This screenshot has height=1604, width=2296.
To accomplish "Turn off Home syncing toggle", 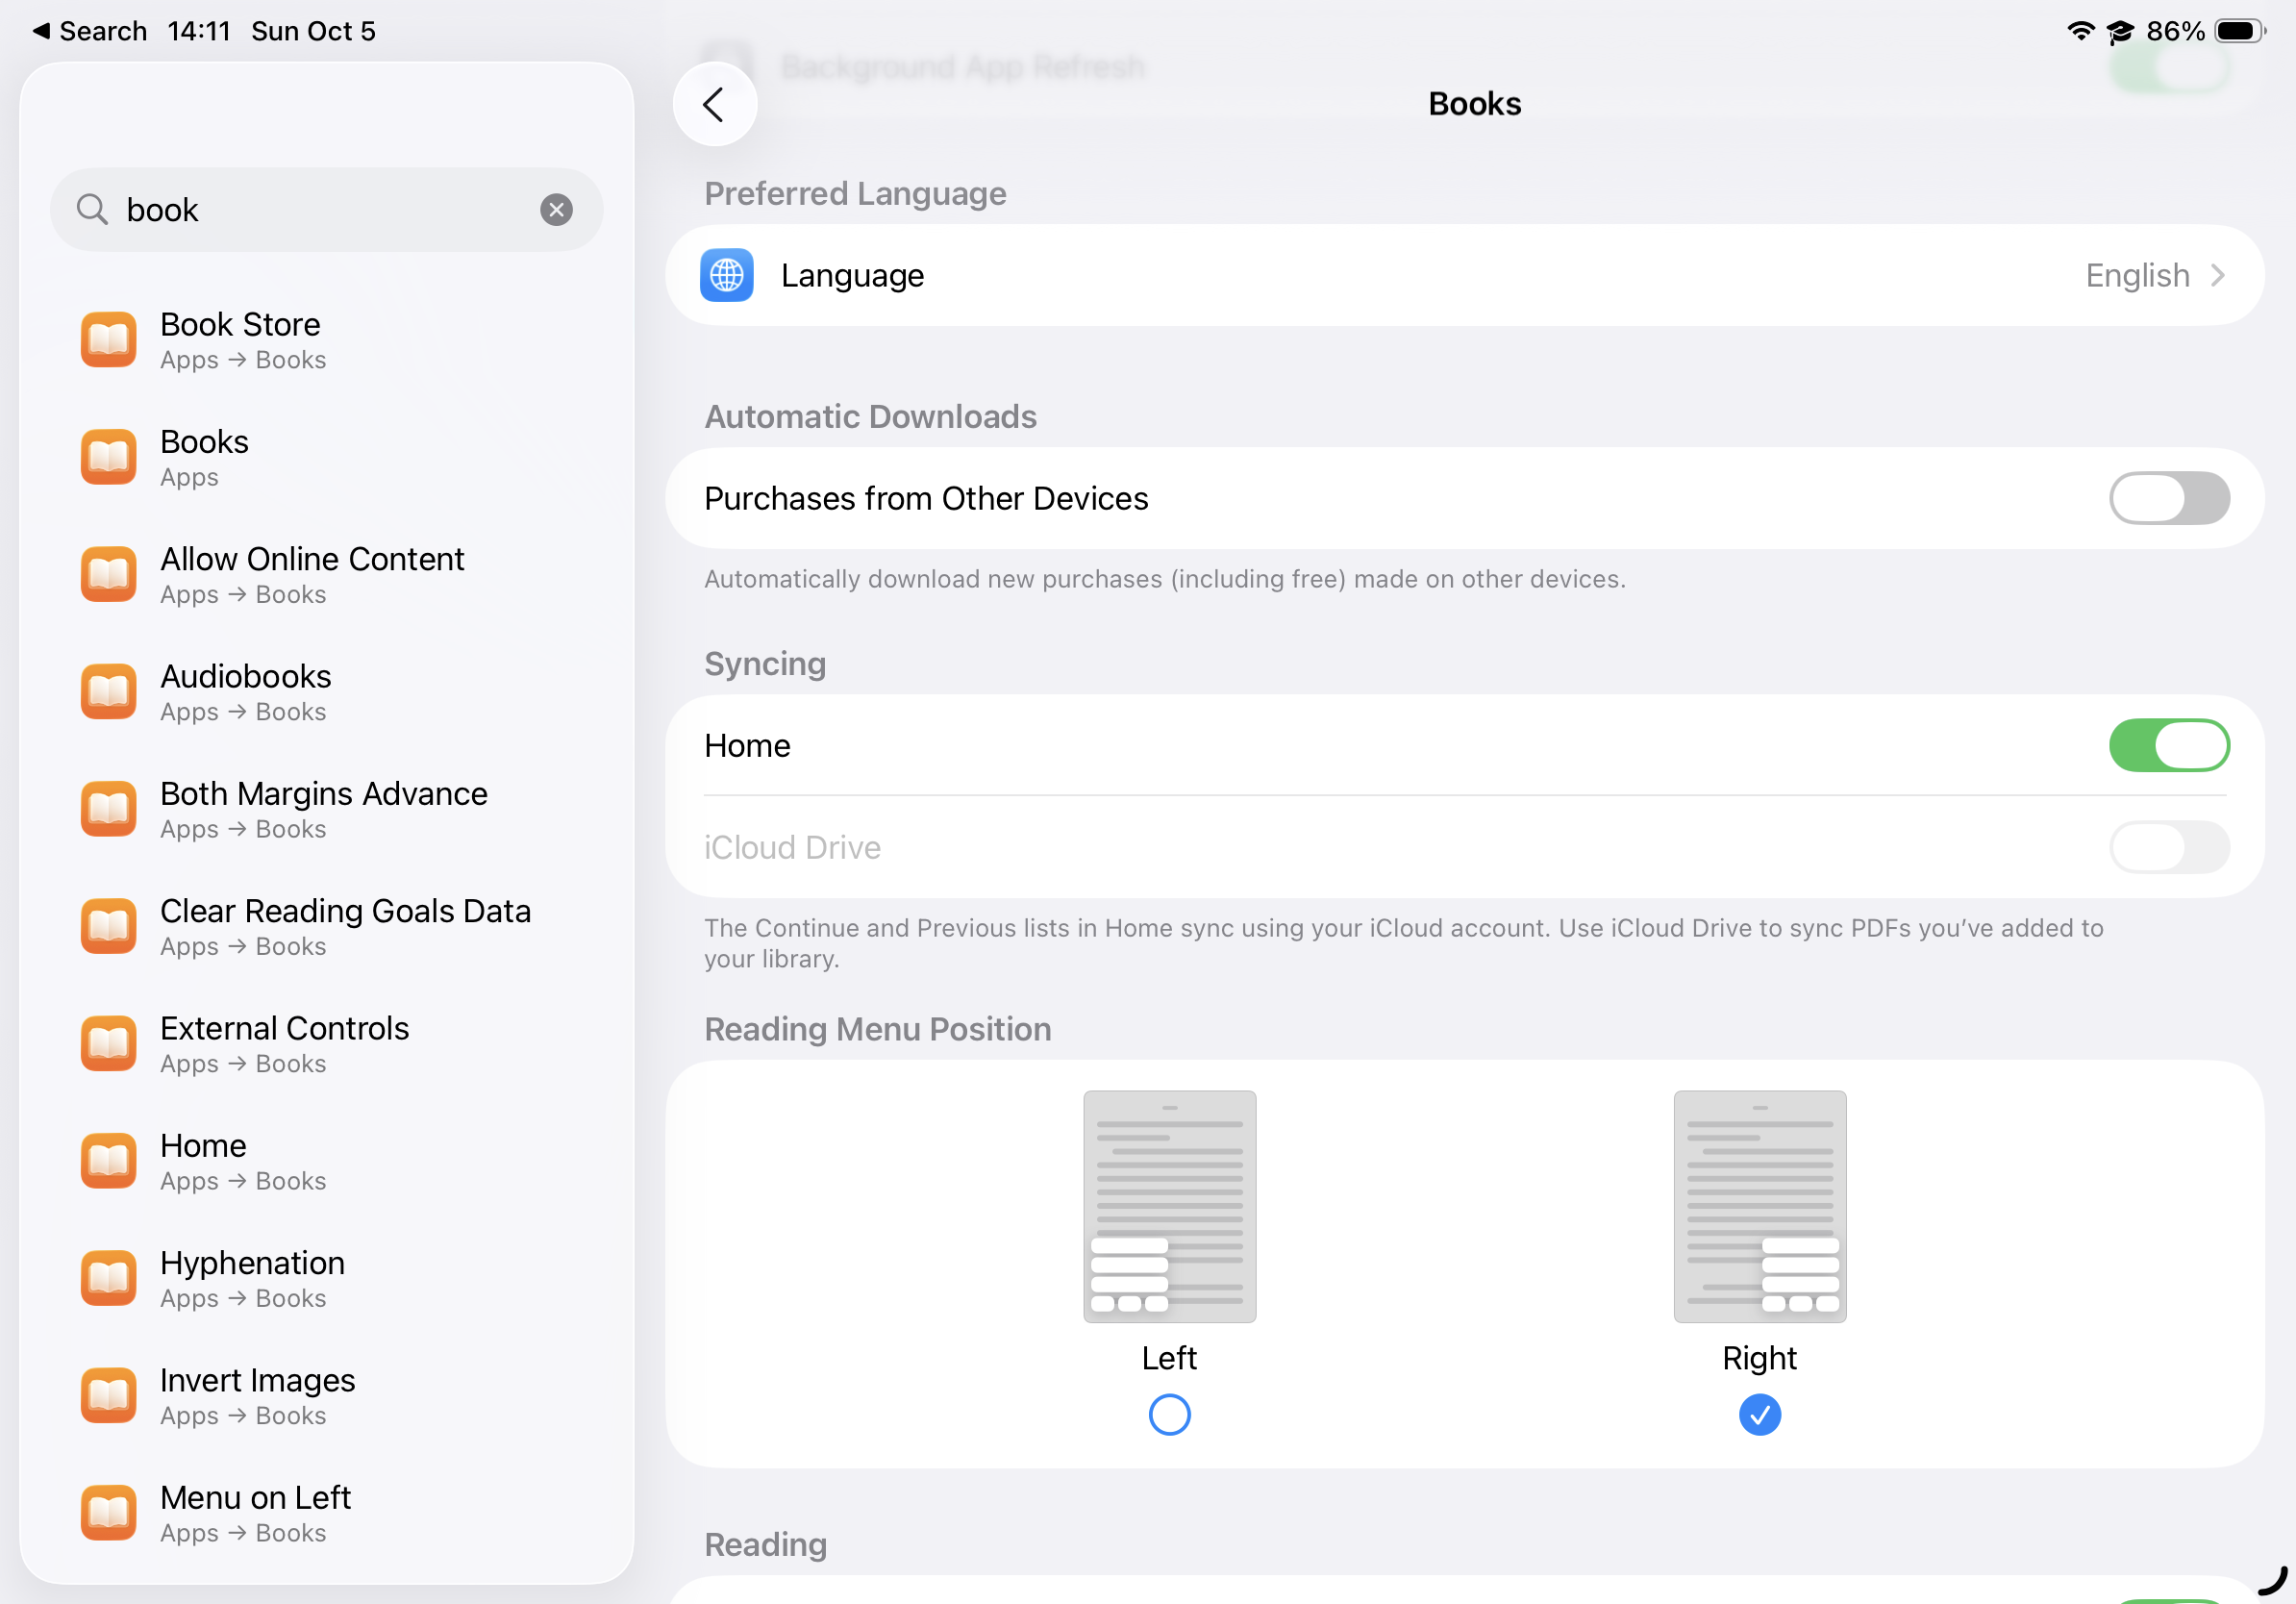I will 2168,746.
